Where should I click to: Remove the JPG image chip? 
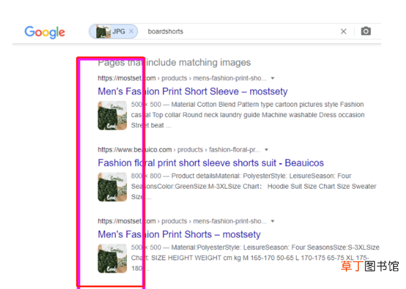pyautogui.click(x=131, y=31)
